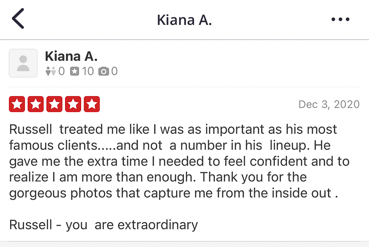
Task: Tap the friends count number 0
Action: pyautogui.click(x=61, y=71)
